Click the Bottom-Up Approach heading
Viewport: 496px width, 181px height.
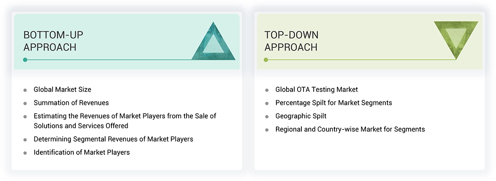[x=50, y=41]
